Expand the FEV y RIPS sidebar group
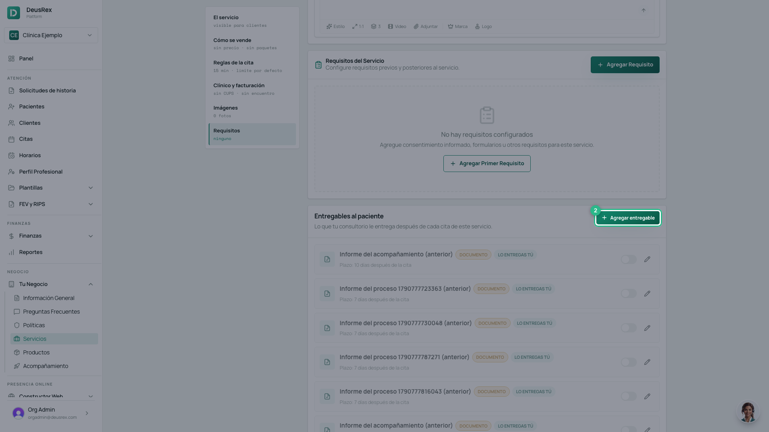This screenshot has width=769, height=432. (51, 204)
